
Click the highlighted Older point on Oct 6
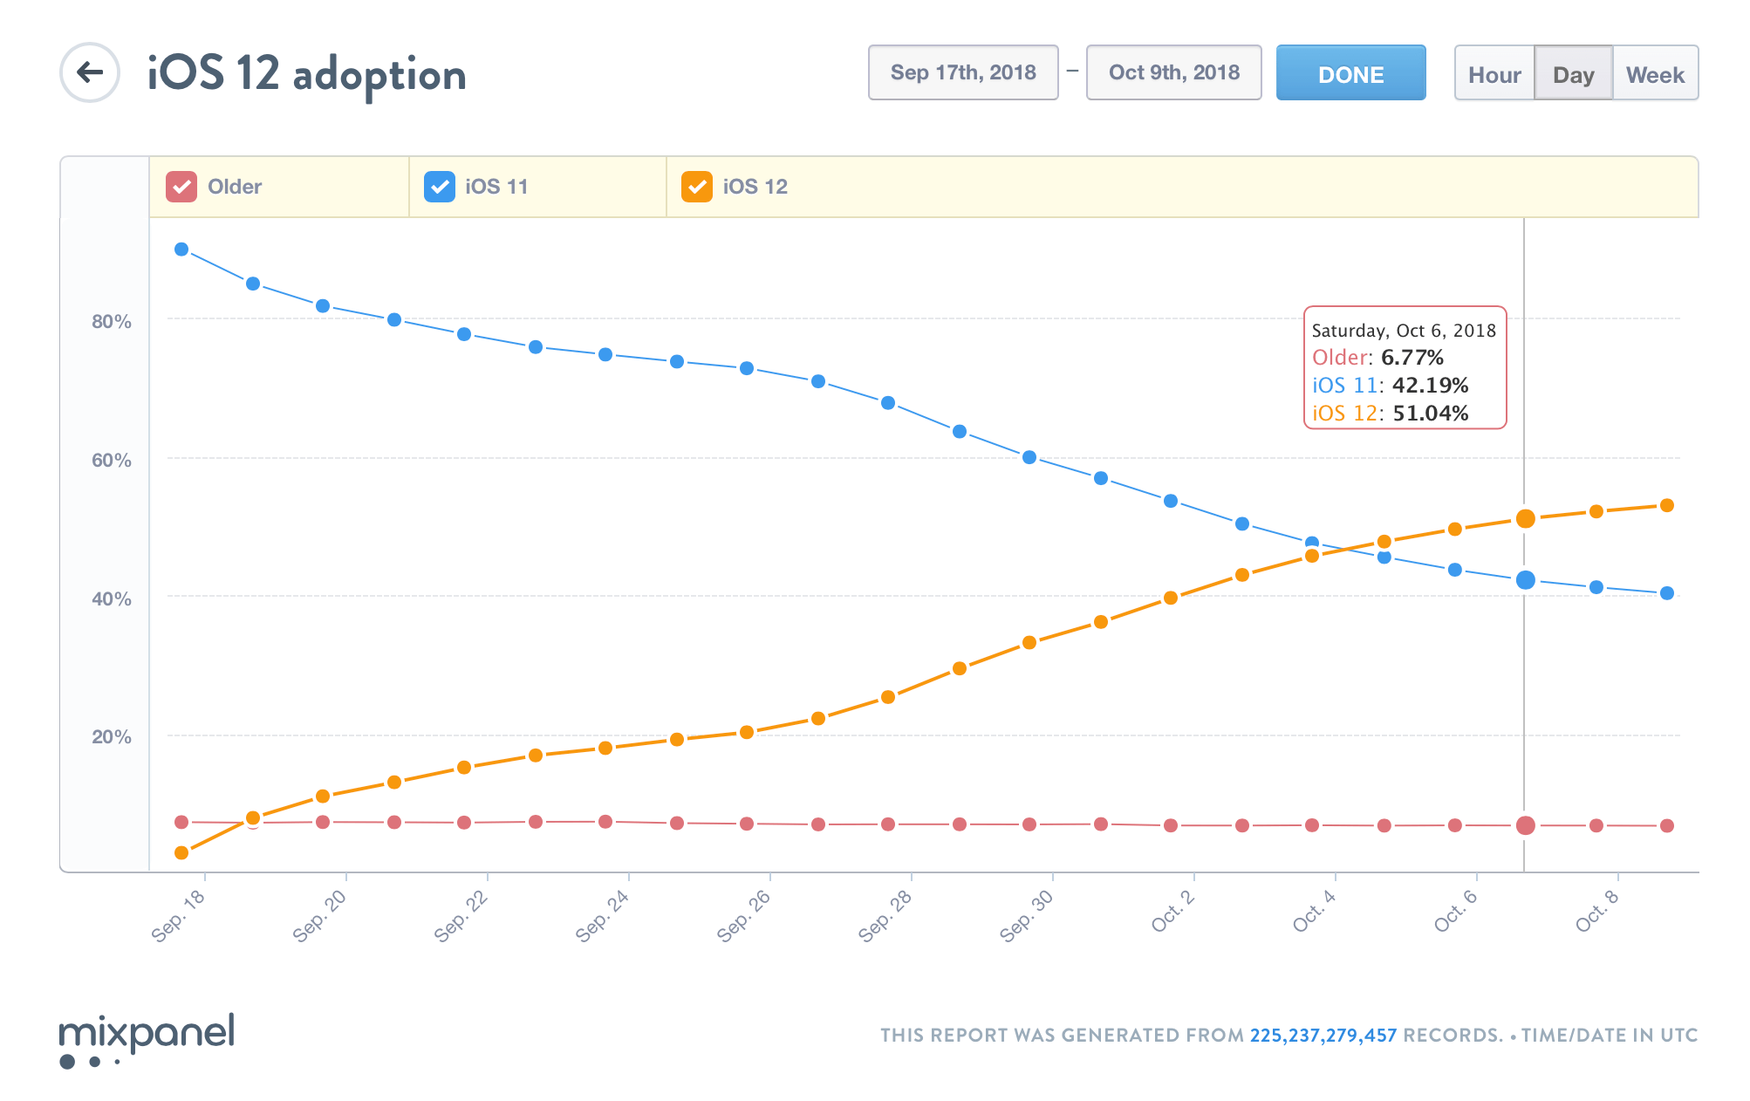1525,825
